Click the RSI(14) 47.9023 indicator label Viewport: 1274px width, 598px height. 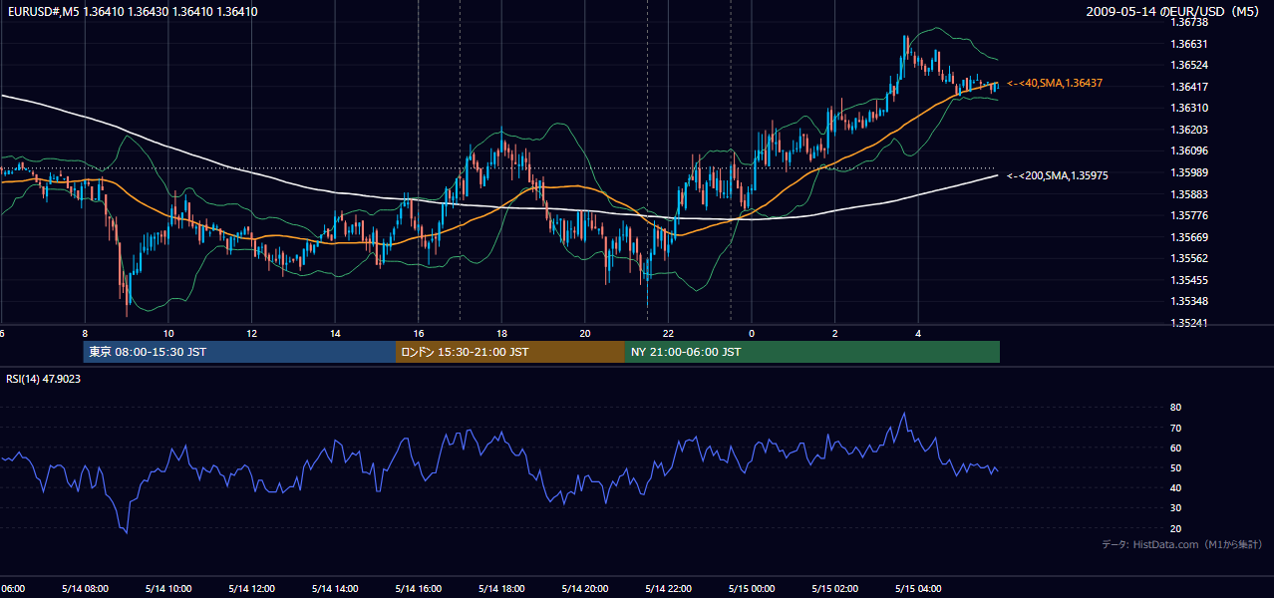(44, 379)
